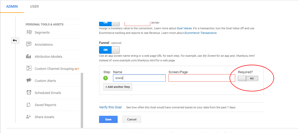The image size is (298, 133).
Task: Click Add another Step button
Action: (x=118, y=87)
